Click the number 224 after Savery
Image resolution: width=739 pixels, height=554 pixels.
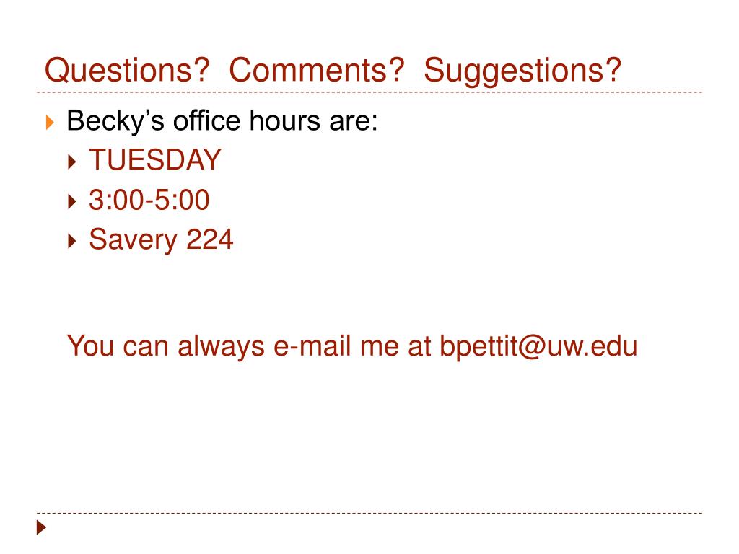(x=210, y=239)
